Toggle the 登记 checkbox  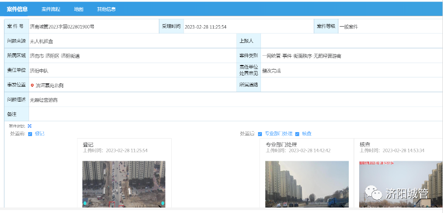[30, 134]
